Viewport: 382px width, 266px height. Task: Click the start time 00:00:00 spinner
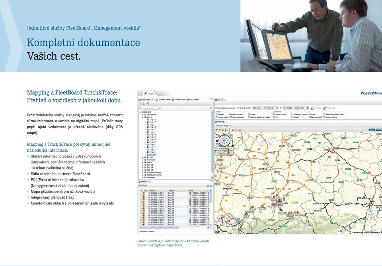tap(277, 108)
